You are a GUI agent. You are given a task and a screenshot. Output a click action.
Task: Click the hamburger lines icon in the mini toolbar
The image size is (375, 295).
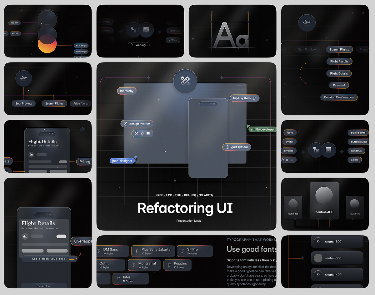(148, 133)
